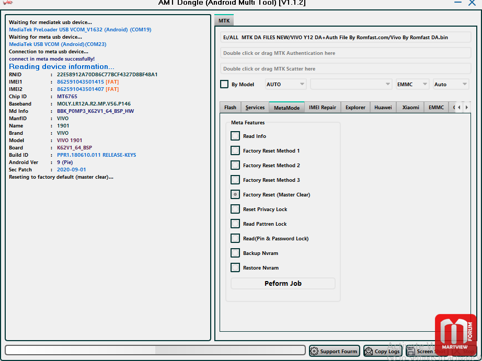Open the Auto mode dropdown
Viewport: 482px width, 361px height.
point(451,84)
